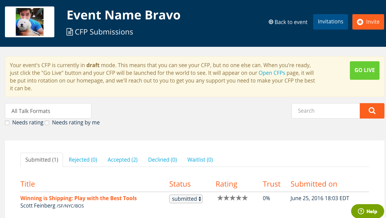Open the Invitations button
The height and width of the screenshot is (218, 386).
pyautogui.click(x=330, y=22)
